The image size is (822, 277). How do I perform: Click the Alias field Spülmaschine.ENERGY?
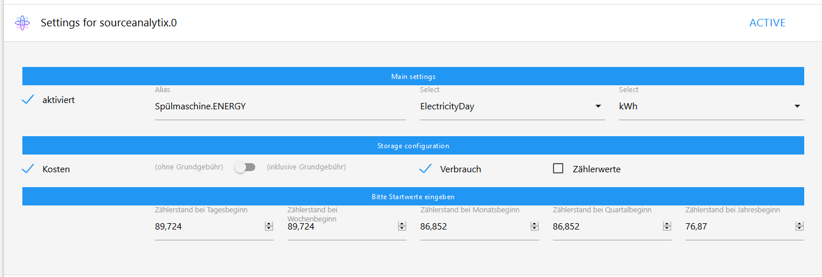pos(280,106)
